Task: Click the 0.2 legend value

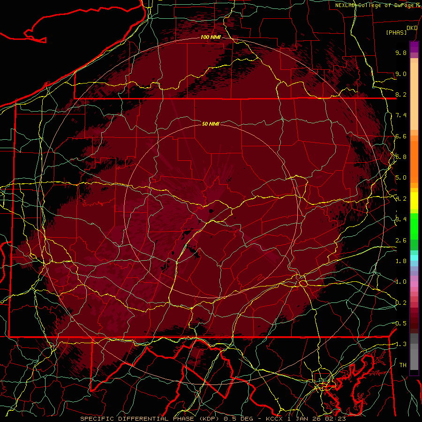Action: (x=401, y=303)
